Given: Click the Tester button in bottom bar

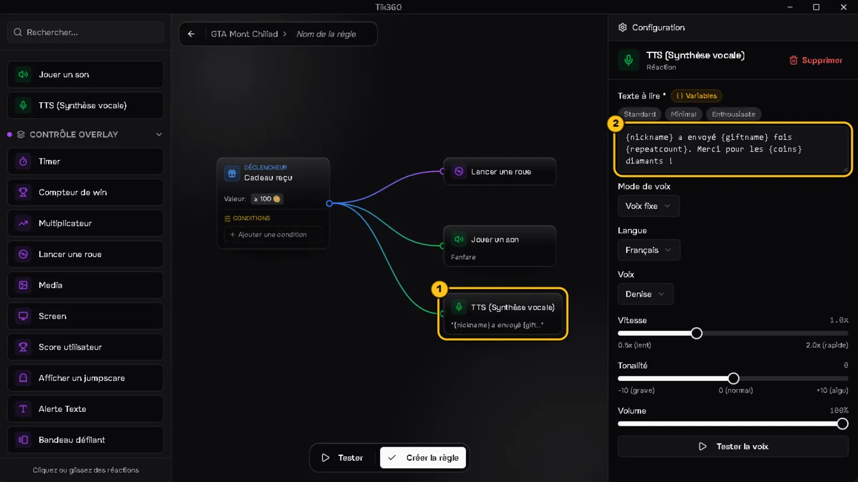Looking at the screenshot, I should pos(343,458).
